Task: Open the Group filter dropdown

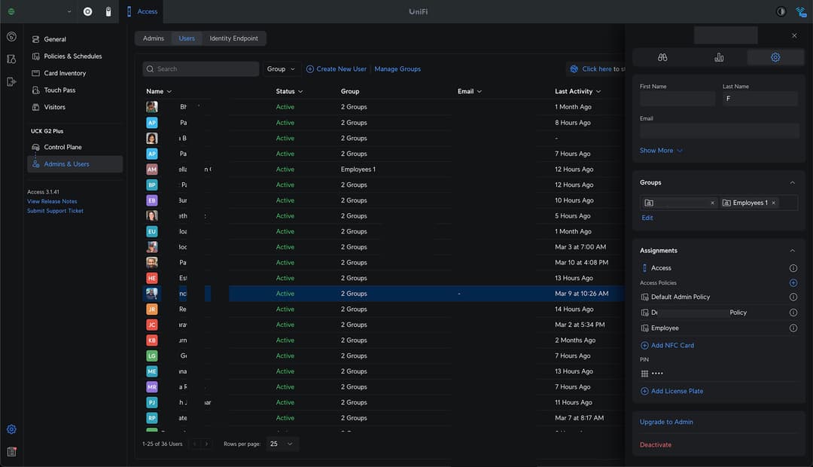Action: (281, 69)
